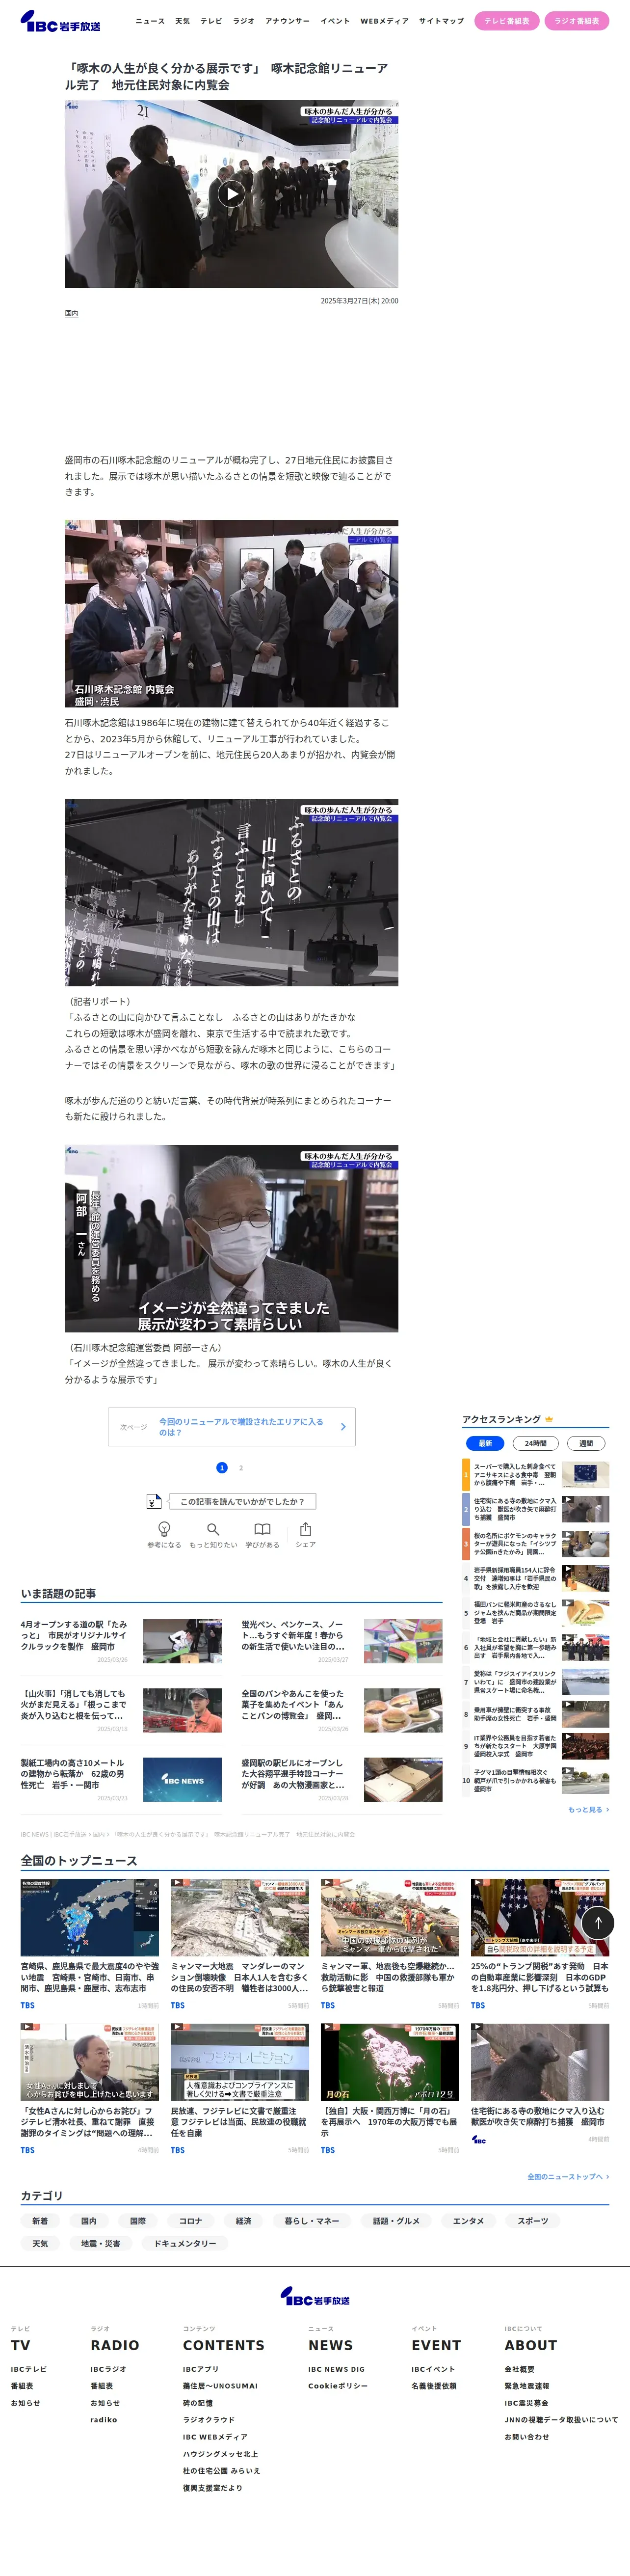Switch ranking to 24時間 tab
The width and height of the screenshot is (630, 2576).
(x=535, y=1443)
